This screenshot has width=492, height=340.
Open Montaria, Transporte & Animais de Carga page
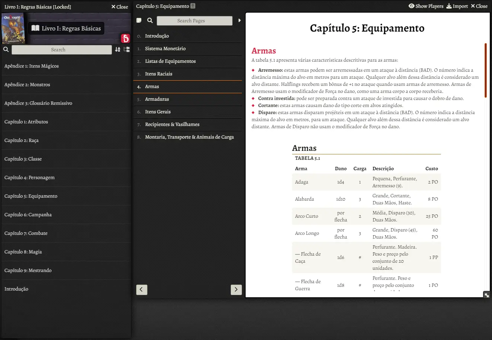click(188, 137)
